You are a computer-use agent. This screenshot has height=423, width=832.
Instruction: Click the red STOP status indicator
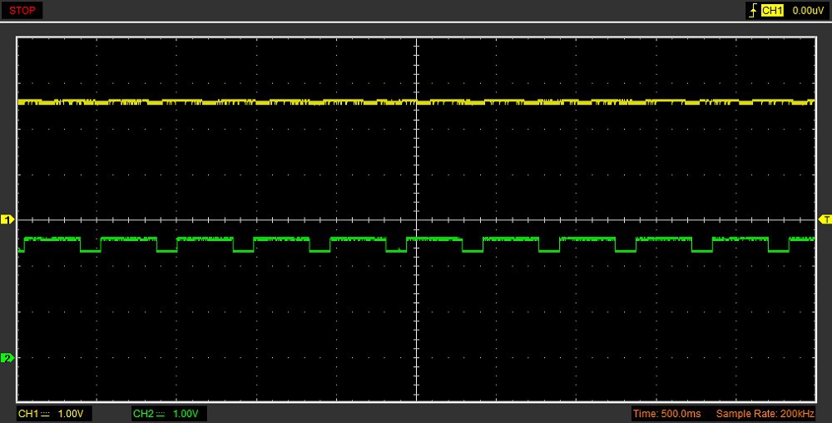(x=22, y=11)
